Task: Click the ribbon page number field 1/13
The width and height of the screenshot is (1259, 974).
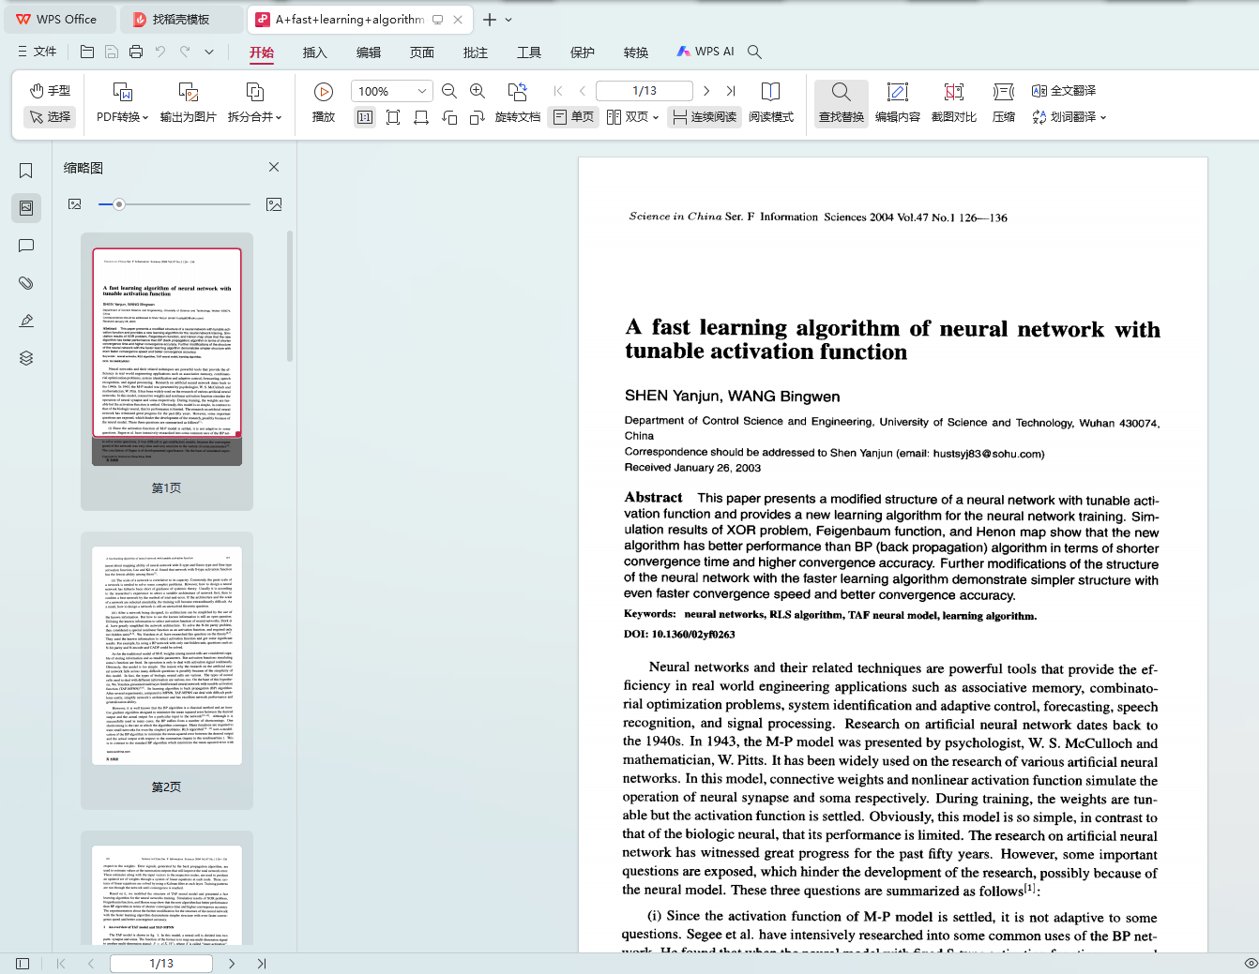Action: pos(645,91)
